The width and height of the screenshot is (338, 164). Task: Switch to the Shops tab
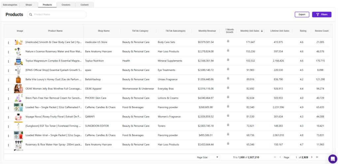point(29,5)
